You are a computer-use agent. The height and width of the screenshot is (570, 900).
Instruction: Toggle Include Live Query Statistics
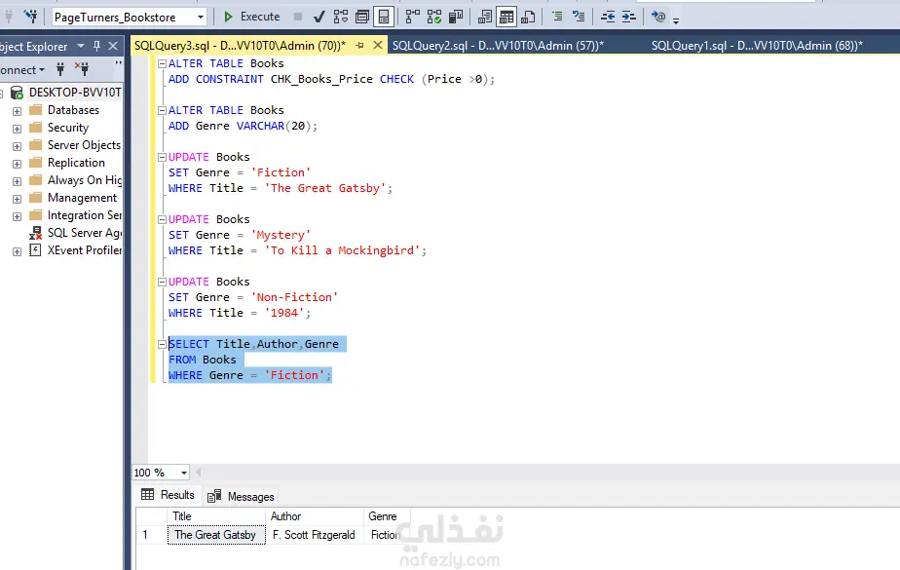tap(434, 17)
